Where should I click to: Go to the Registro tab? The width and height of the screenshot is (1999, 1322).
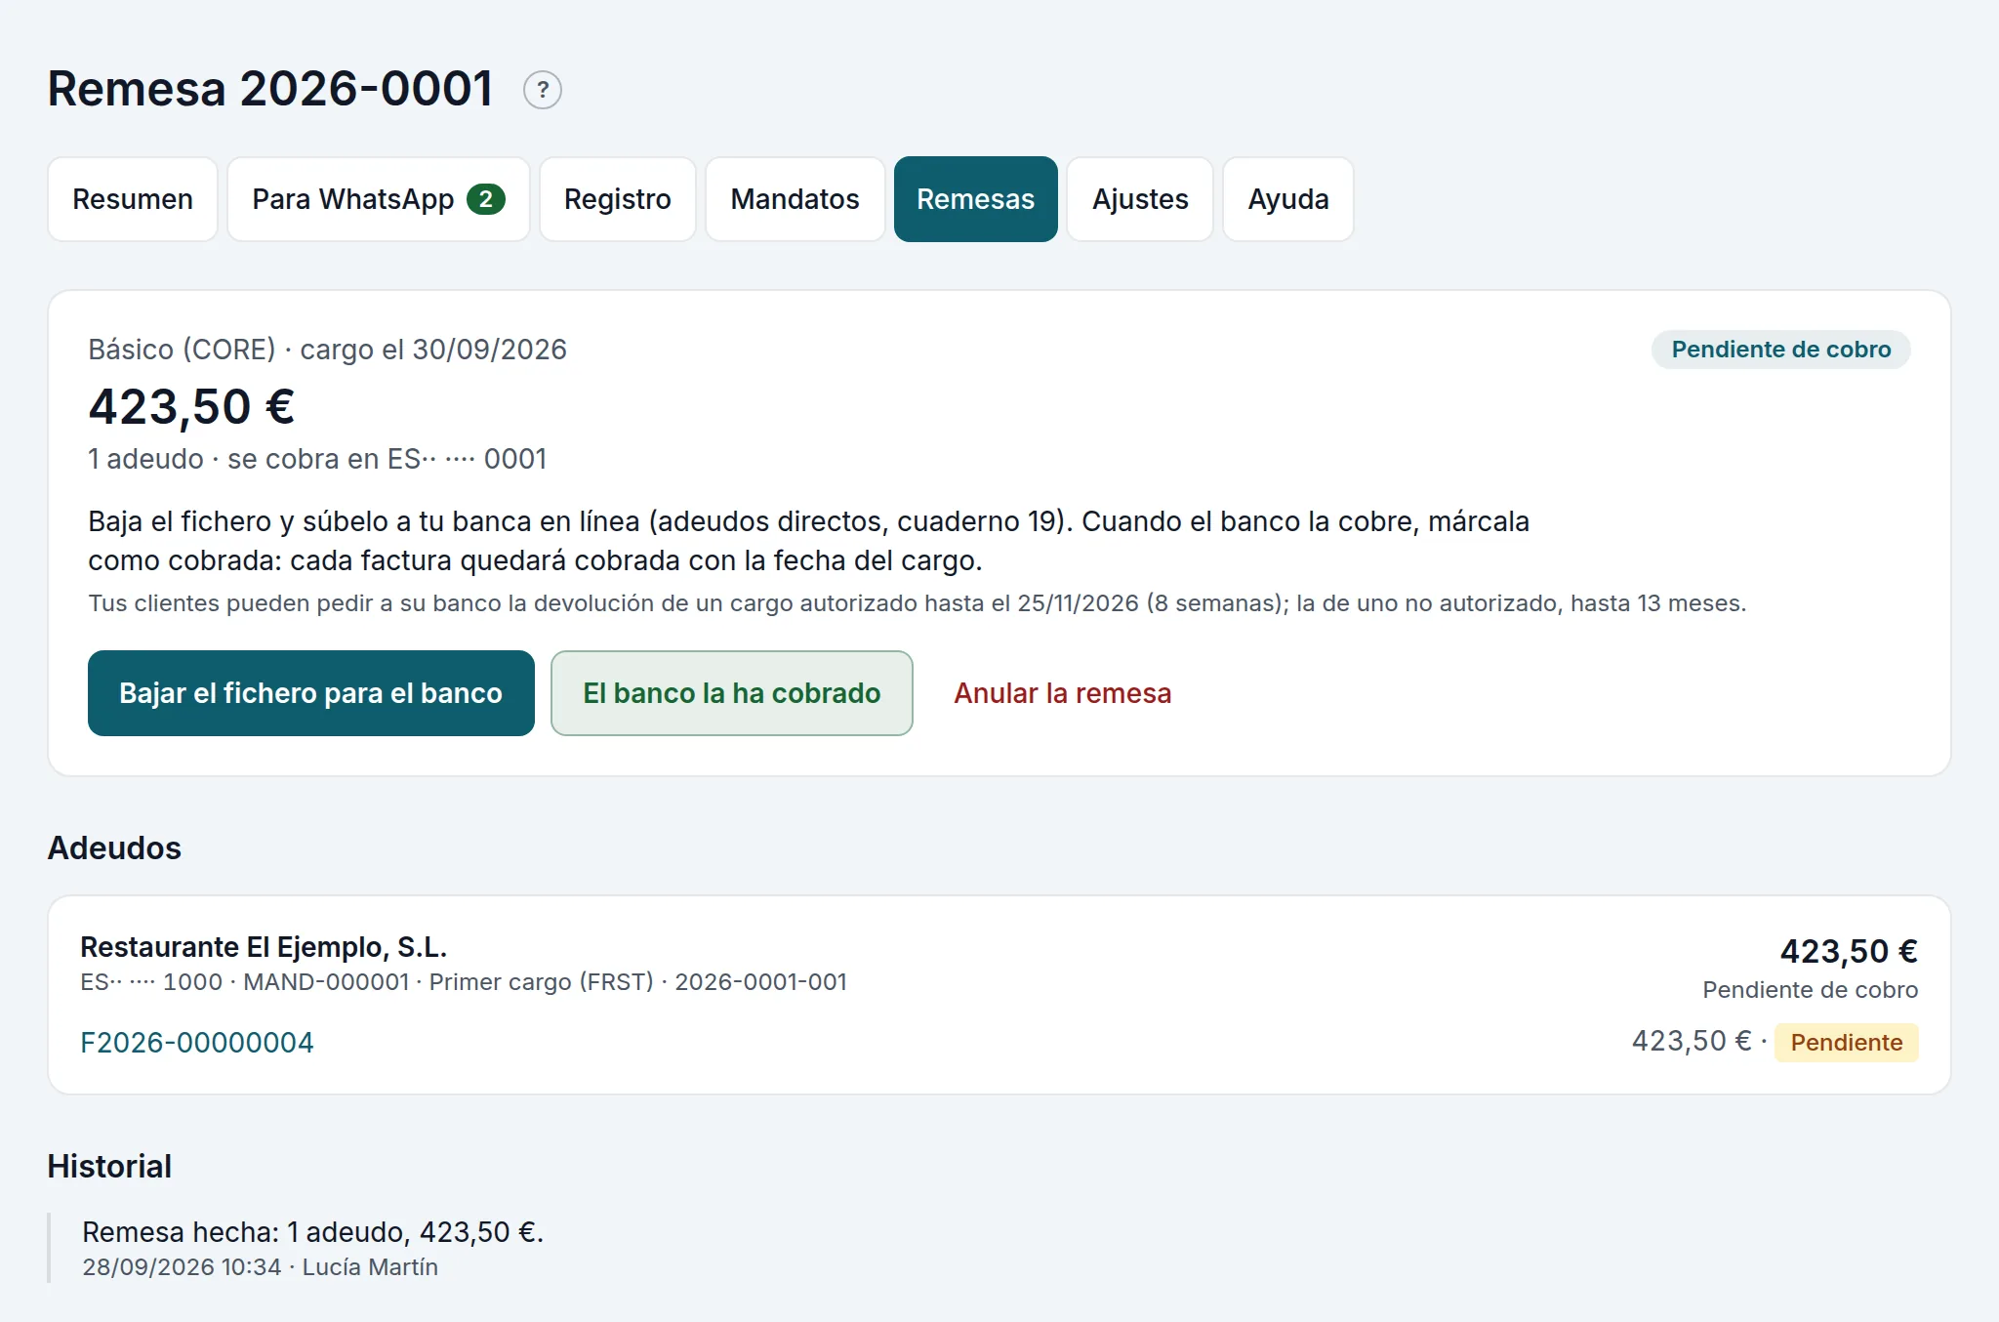pyautogui.click(x=618, y=199)
